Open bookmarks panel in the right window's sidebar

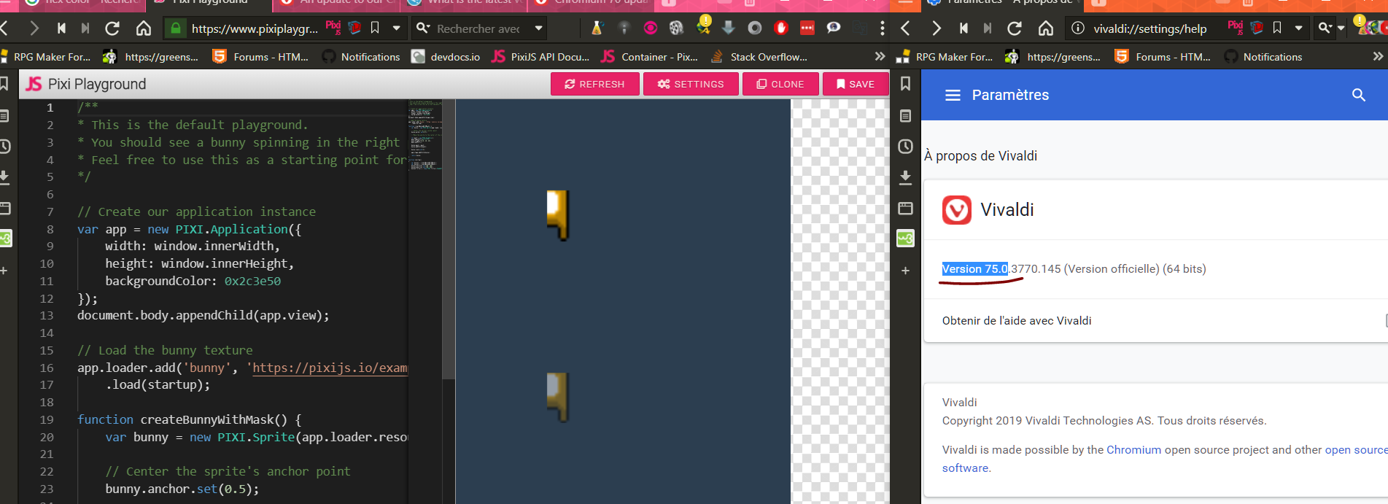point(905,84)
